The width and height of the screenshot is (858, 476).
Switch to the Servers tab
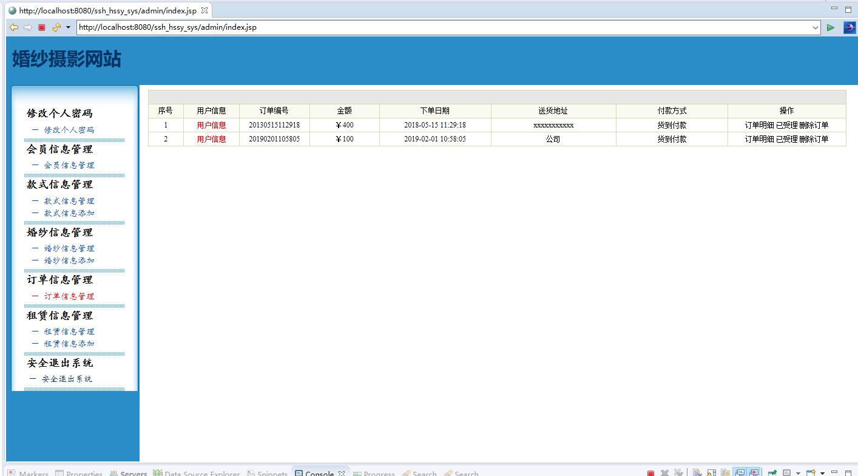133,473
